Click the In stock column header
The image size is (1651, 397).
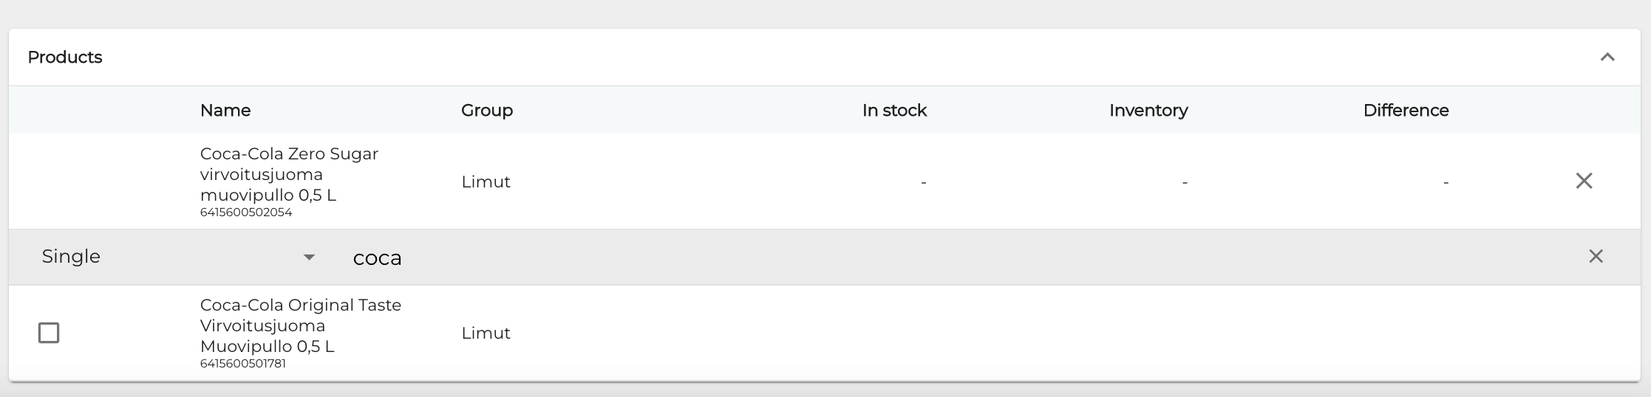point(893,111)
